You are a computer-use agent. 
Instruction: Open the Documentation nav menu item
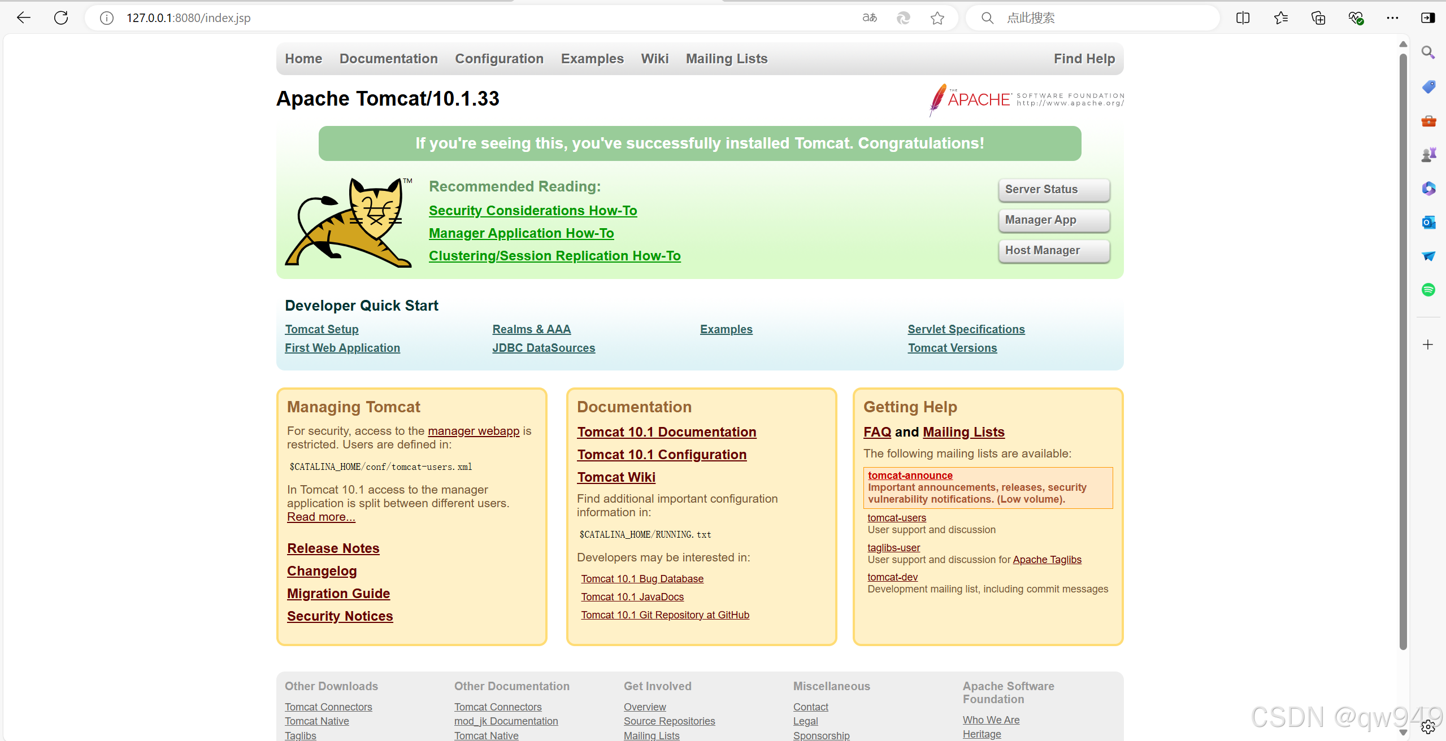coord(388,59)
